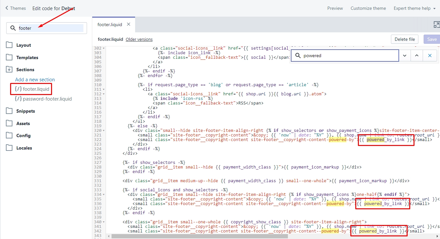Click powered_by_link on line 342
Image resolution: width=440 pixels, height=239 pixels.
point(378,231)
